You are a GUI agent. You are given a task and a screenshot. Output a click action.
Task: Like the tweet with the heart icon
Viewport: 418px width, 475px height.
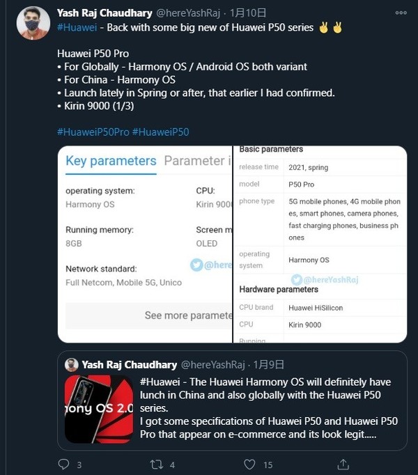pyautogui.click(x=249, y=464)
